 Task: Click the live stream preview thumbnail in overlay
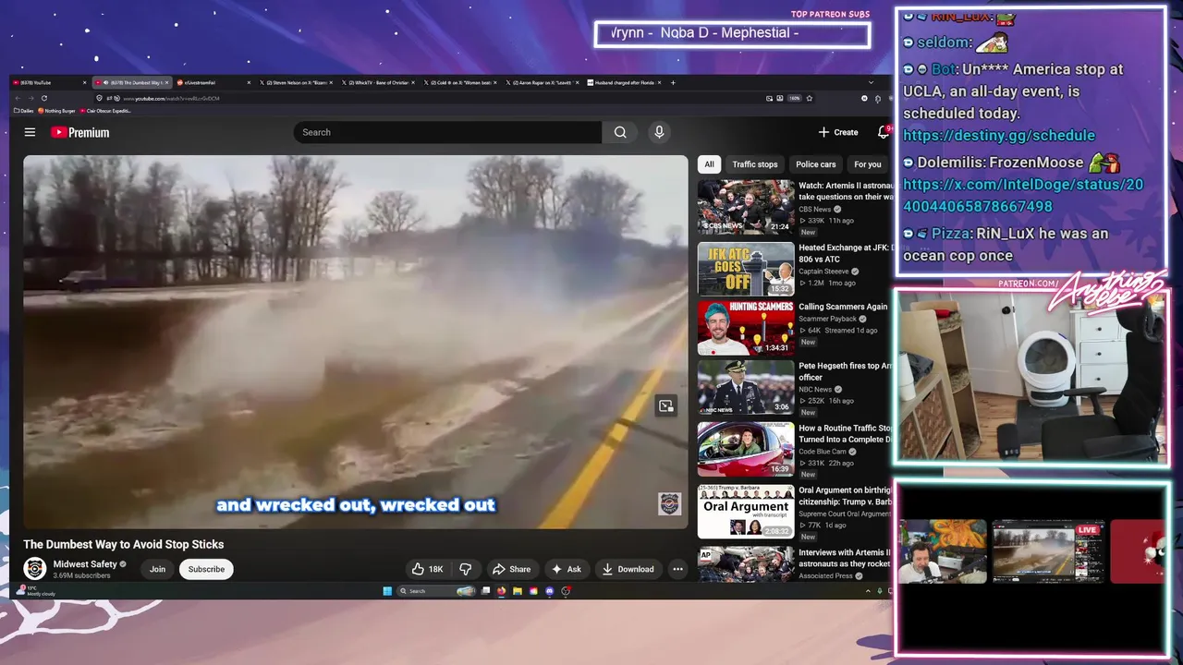coord(1048,552)
